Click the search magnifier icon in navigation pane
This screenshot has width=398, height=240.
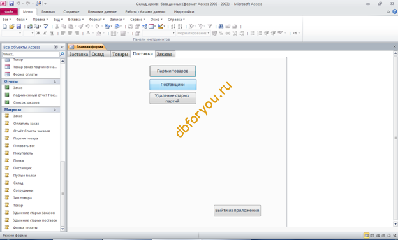(62, 54)
